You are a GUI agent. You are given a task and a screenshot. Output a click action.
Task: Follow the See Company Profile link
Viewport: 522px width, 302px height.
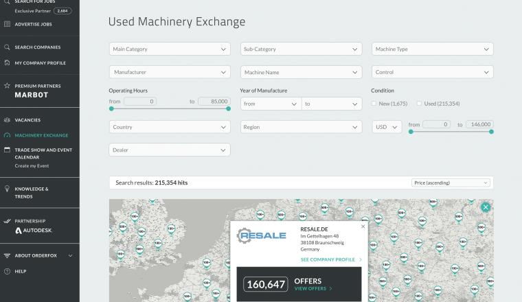click(330, 260)
